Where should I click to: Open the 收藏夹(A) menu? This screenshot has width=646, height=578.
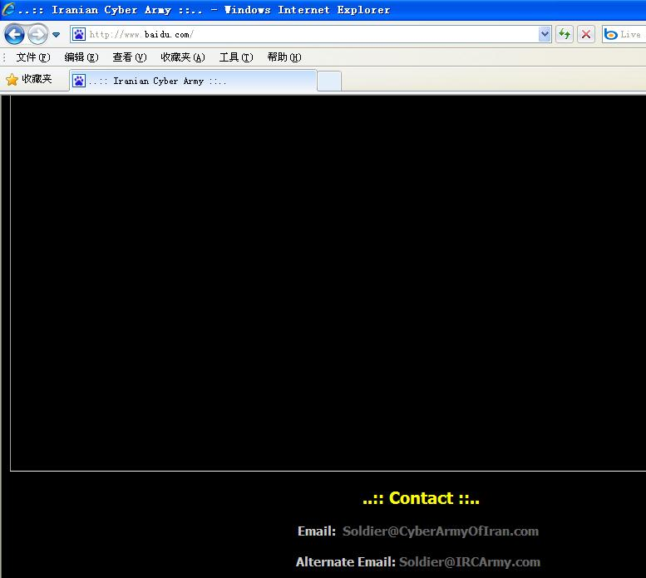[183, 57]
